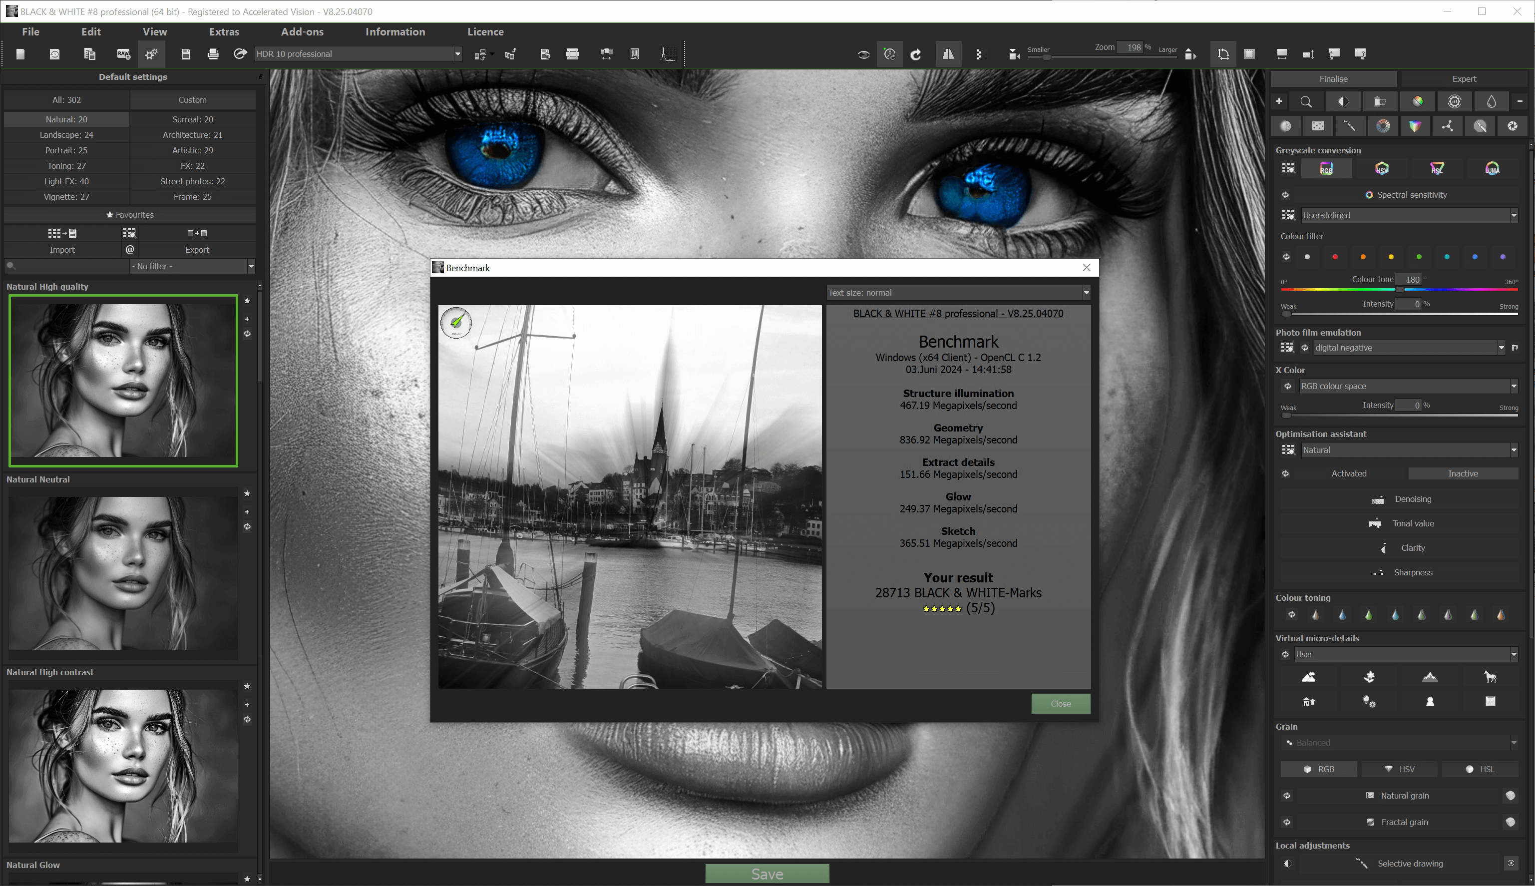
Task: Open the digital negative film emulation dropdown
Action: (x=1502, y=348)
